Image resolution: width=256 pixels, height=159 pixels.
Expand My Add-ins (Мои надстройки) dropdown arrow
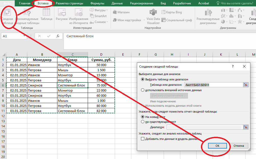pos(144,20)
